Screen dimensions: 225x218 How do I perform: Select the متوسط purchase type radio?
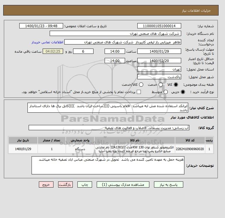166,92
